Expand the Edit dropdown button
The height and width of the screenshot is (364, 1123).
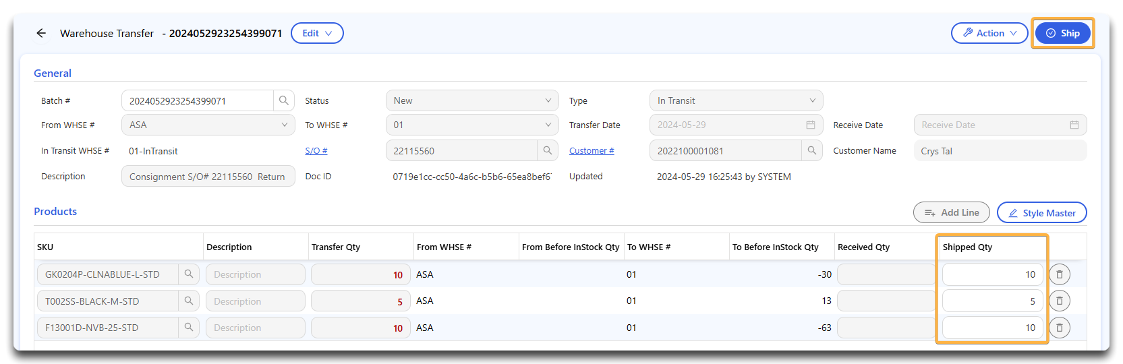[317, 33]
